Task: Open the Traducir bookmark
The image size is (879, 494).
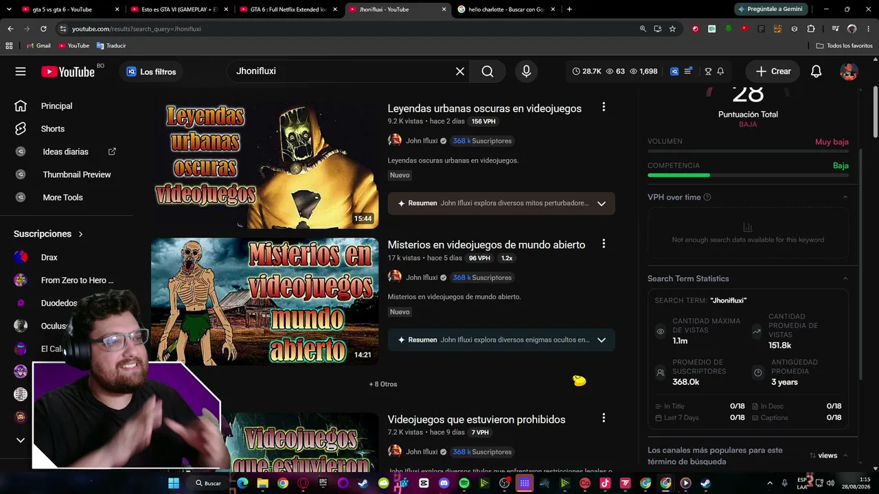Action: click(111, 45)
